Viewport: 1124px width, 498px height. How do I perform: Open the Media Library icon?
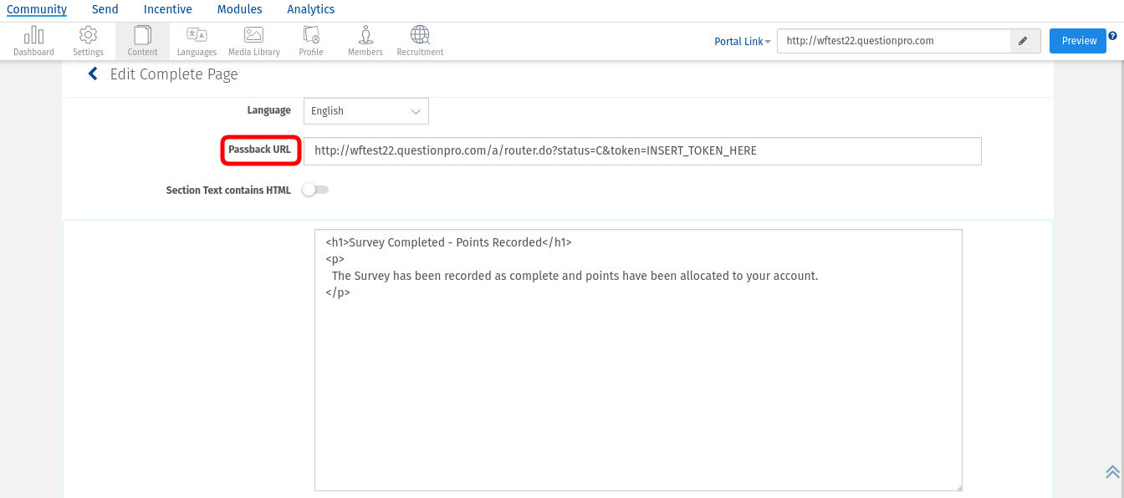tap(253, 36)
